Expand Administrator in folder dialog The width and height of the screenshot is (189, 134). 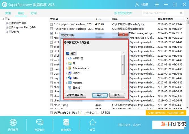coord(67,68)
